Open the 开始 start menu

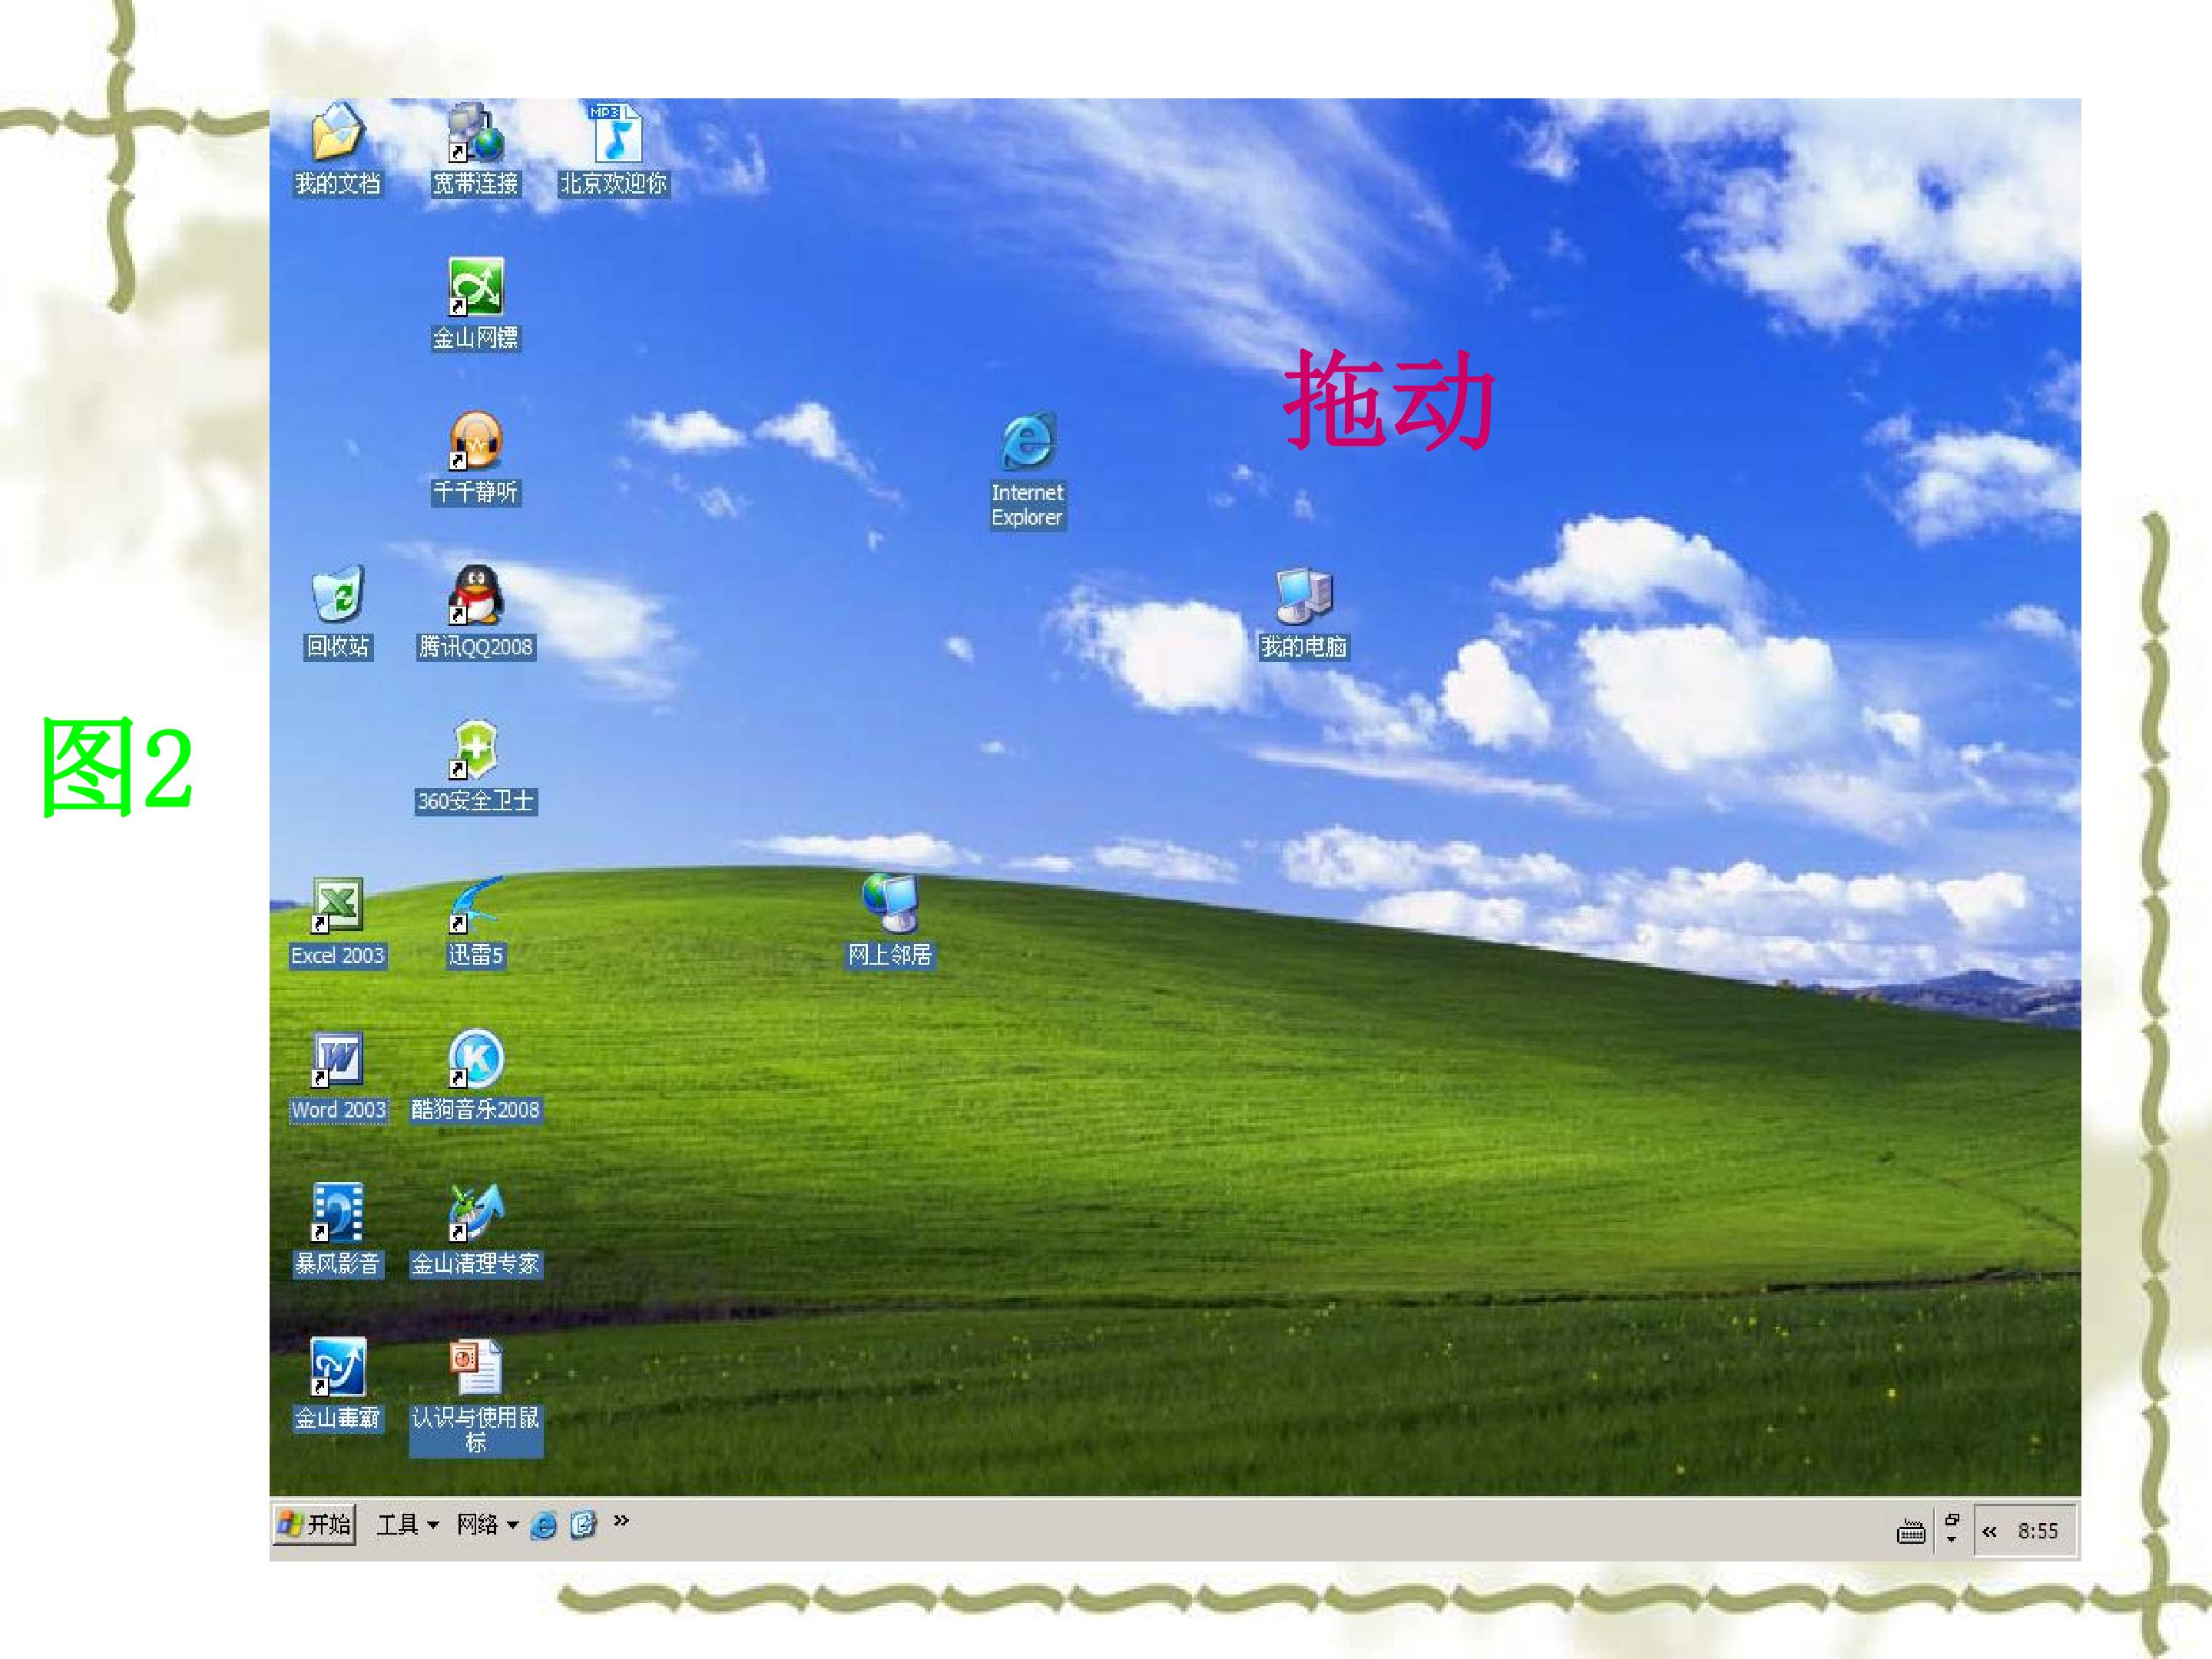[x=314, y=1525]
